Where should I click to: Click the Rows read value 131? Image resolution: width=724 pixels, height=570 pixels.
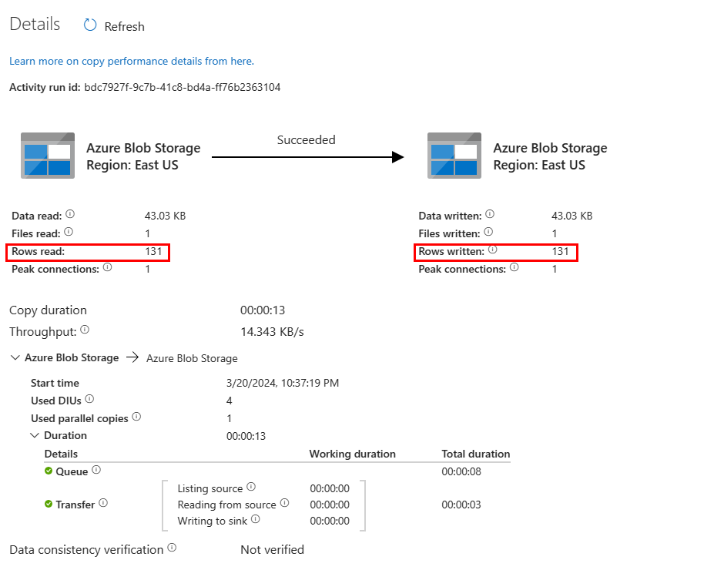point(153,251)
